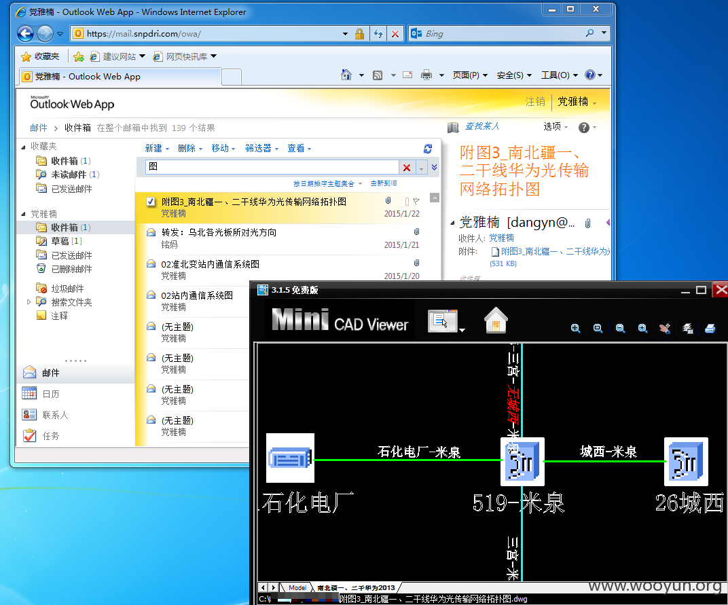Open the 删除 dropdown
Viewport: 728px width, 605px height.
(190, 148)
